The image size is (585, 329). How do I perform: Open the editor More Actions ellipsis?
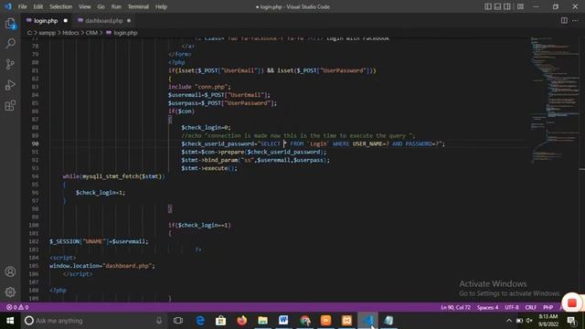(575, 20)
